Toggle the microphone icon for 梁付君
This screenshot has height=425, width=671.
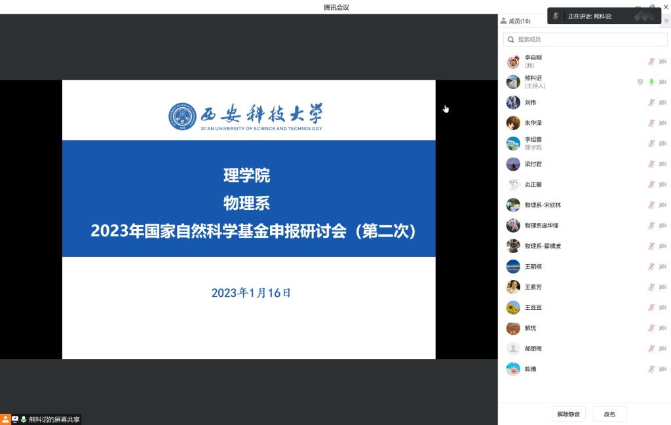tap(651, 164)
